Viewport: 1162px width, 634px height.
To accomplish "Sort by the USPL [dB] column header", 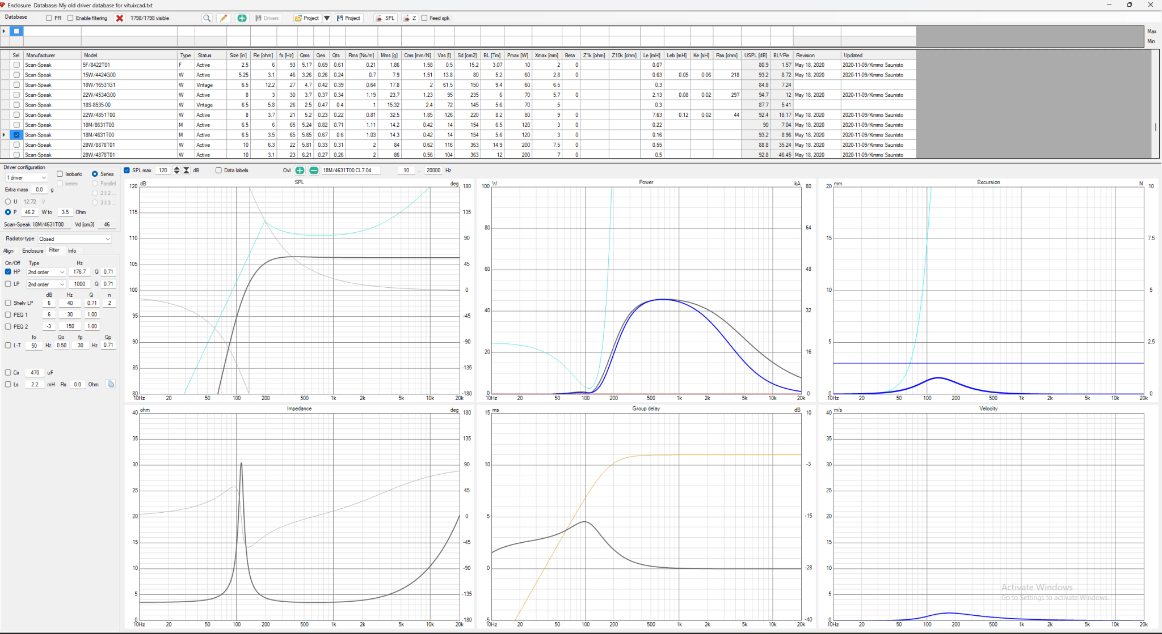I will tap(756, 56).
